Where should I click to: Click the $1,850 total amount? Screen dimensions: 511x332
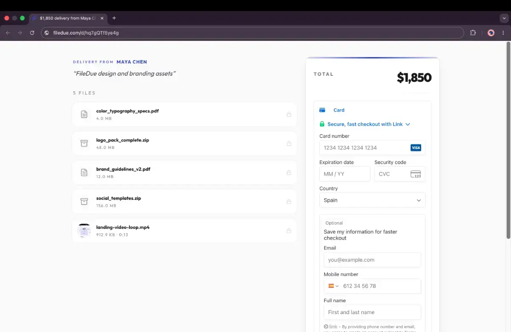coord(414,78)
